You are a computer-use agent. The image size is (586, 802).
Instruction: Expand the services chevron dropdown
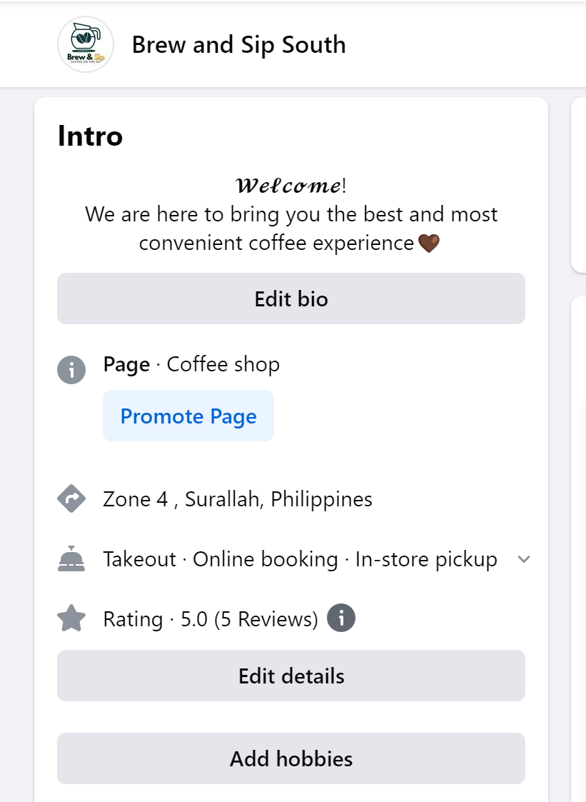click(524, 559)
